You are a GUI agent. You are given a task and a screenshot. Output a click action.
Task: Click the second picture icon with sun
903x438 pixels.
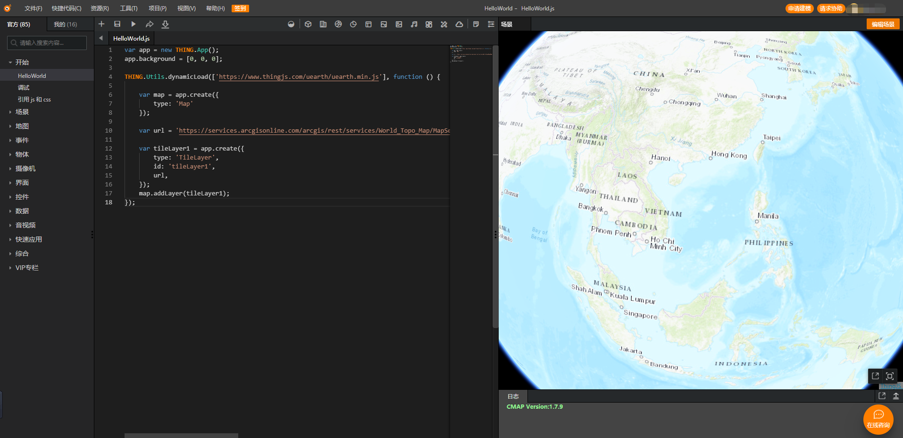pos(399,24)
